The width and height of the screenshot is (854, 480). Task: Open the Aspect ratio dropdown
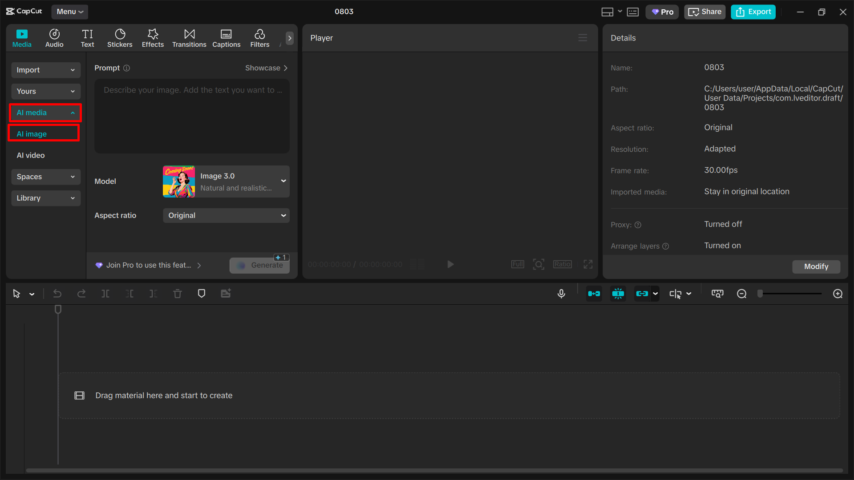(226, 215)
